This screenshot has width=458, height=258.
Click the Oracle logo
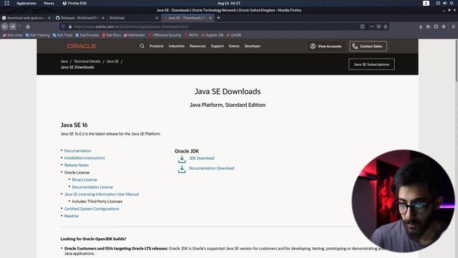82,46
